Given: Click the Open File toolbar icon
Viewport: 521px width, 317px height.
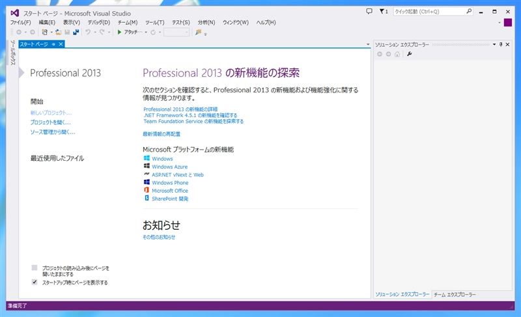Looking at the screenshot, I should tap(58, 32).
